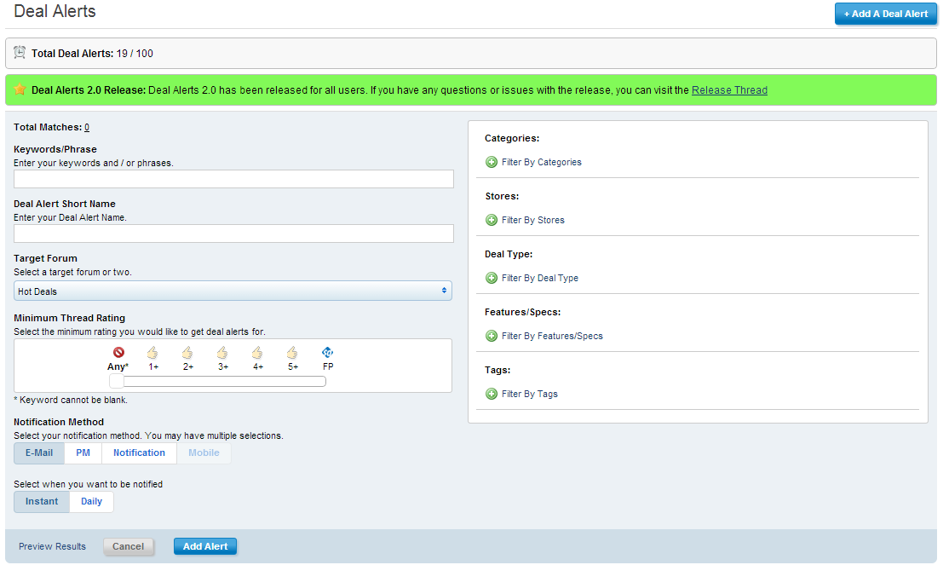Image resolution: width=949 pixels, height=565 pixels.
Task: Click green plus icon for Stores filter
Action: point(492,220)
